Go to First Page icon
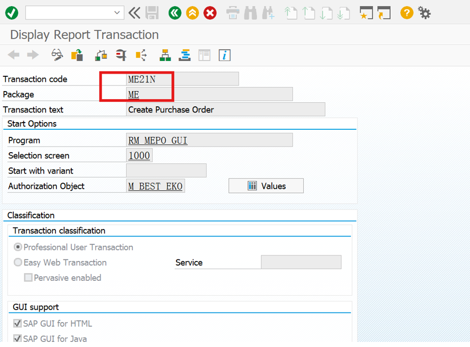Viewport: 470px width, 347px height. tap(291, 13)
